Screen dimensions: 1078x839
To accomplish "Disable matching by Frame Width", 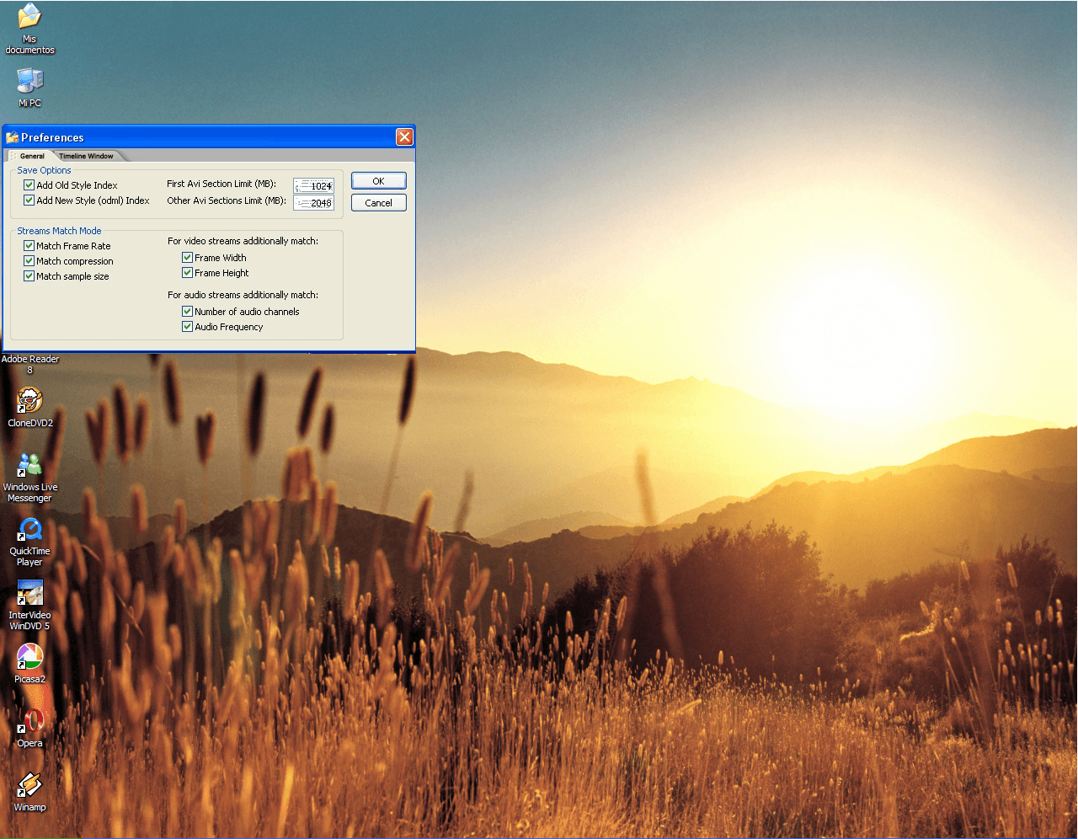I will point(187,257).
